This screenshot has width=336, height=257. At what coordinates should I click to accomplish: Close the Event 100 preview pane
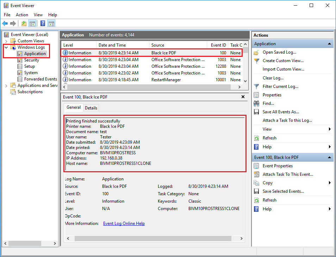pos(243,97)
